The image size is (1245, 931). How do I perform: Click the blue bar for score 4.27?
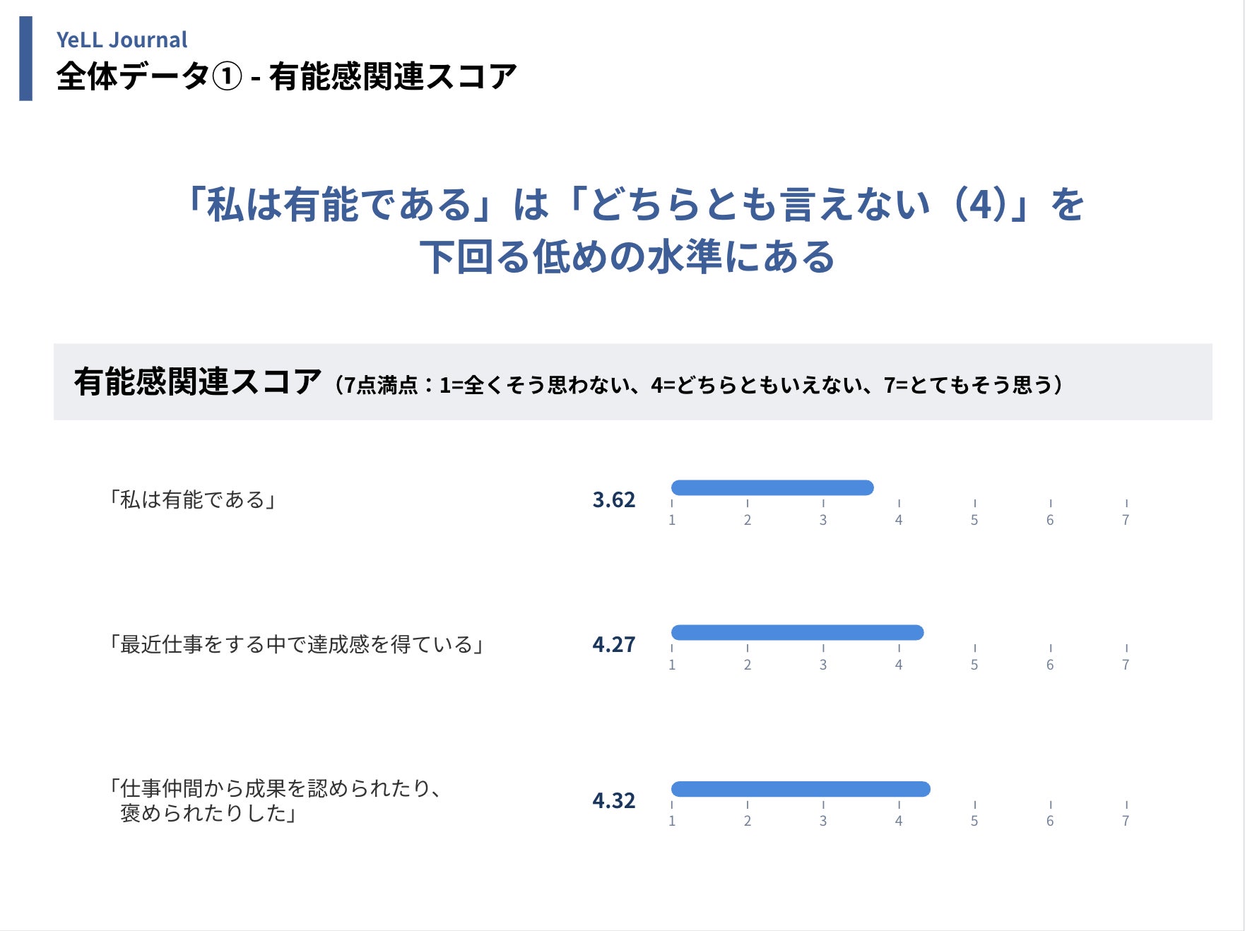click(797, 632)
